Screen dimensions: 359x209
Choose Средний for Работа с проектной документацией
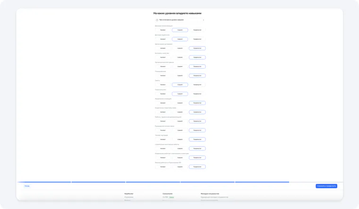180,121
